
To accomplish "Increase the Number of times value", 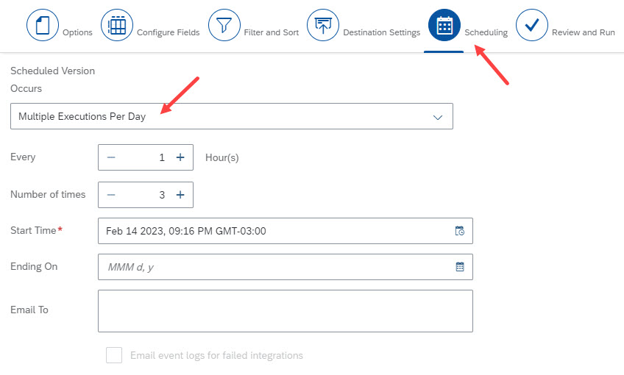I will [180, 195].
